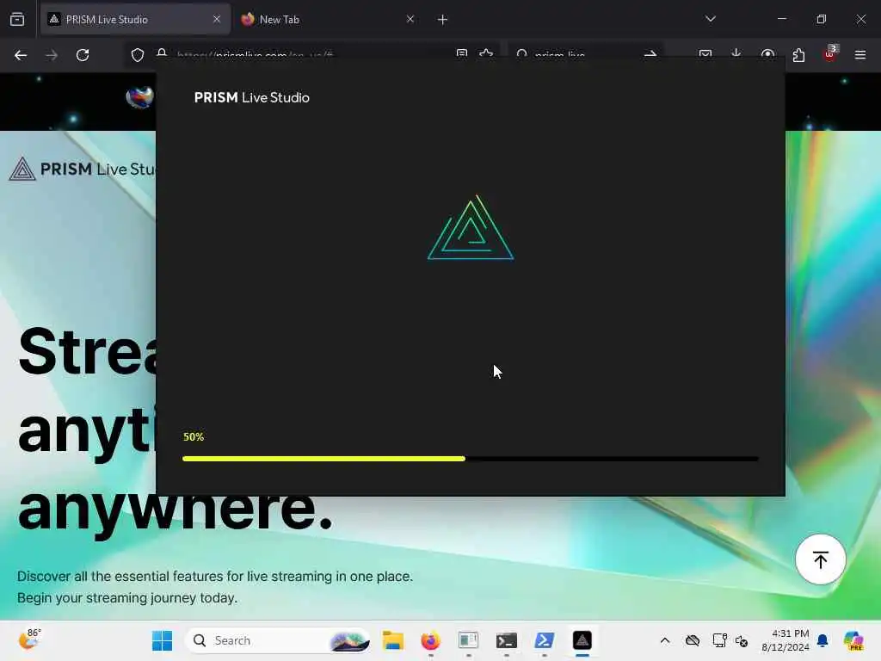Open the taskbar app with window thumbnail icon
Viewport: 881px width, 661px height.
[x=468, y=640]
